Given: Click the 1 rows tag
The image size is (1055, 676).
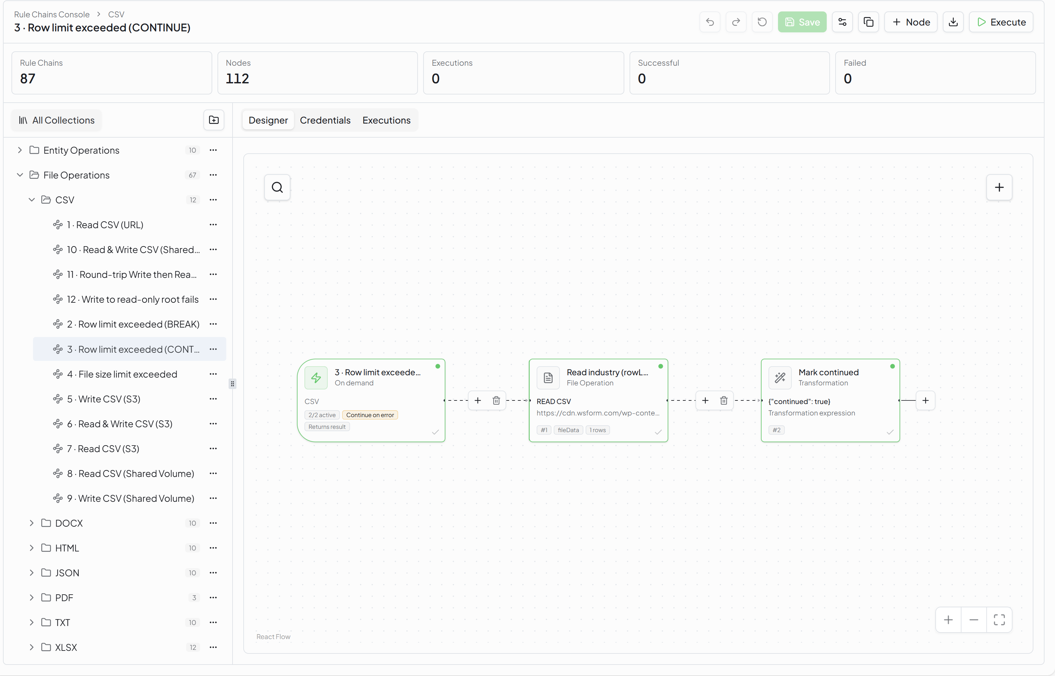Looking at the screenshot, I should tap(597, 430).
